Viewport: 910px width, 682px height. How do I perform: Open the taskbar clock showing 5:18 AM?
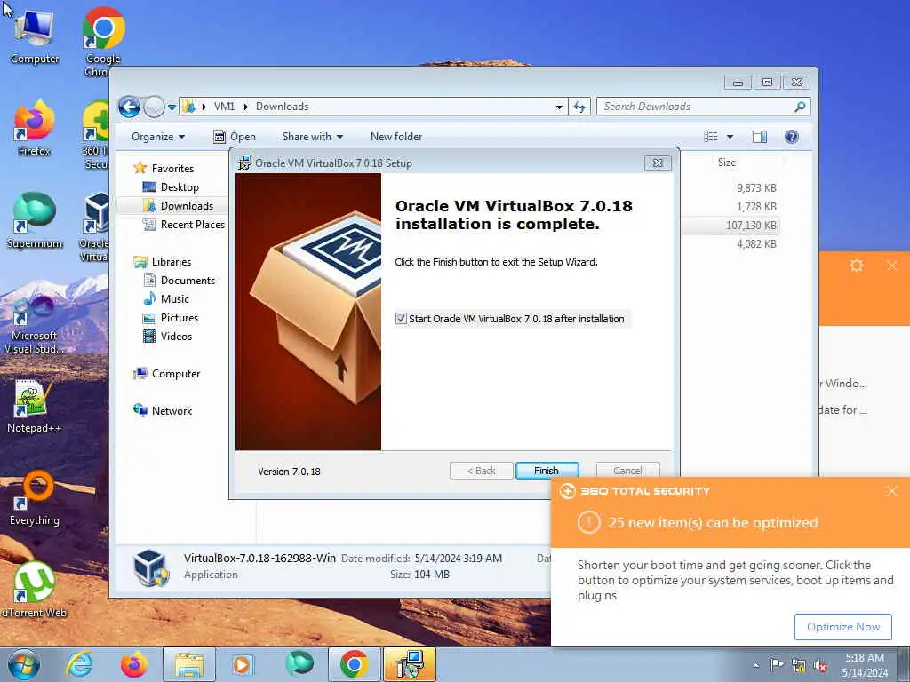click(865, 665)
